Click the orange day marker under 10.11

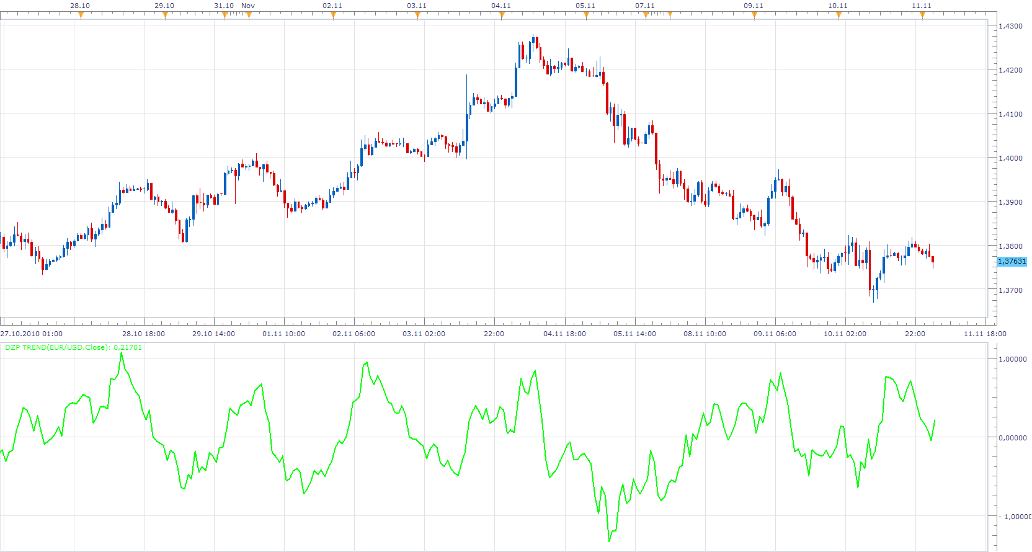tap(838, 16)
